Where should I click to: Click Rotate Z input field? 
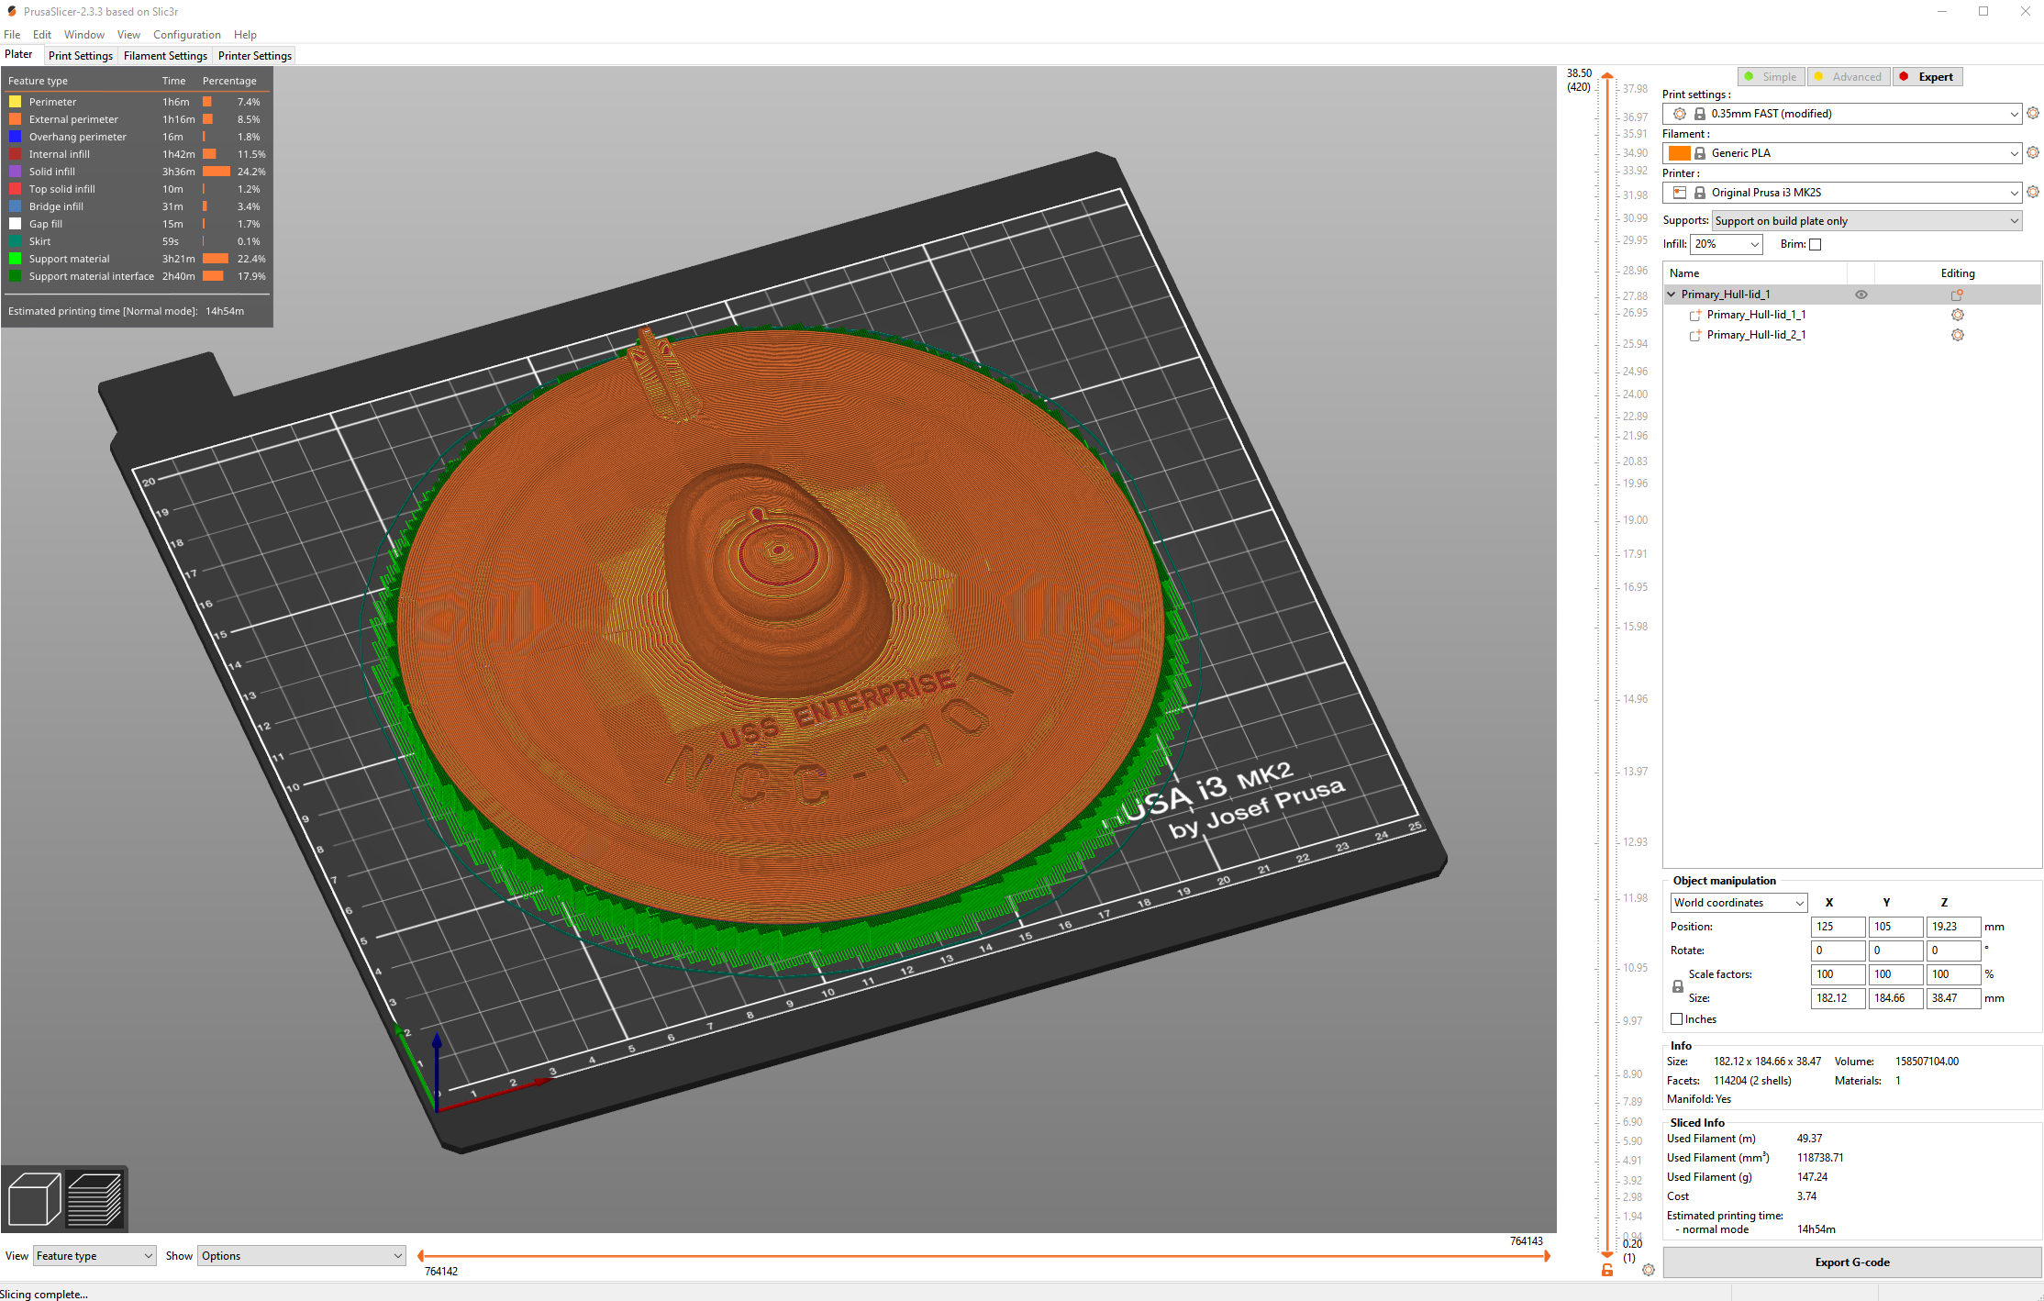pyautogui.click(x=1953, y=951)
